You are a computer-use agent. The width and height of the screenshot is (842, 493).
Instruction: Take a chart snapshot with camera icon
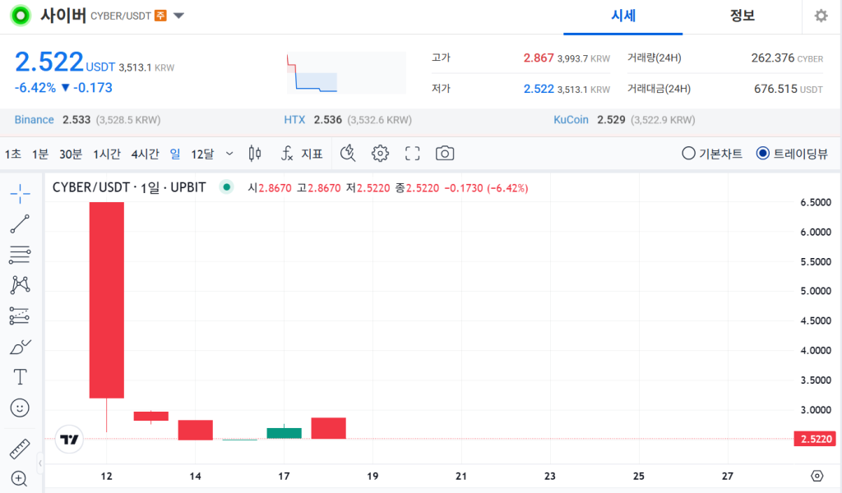(445, 154)
